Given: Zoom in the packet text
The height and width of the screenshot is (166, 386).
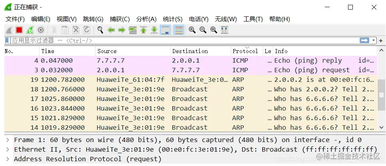Looking at the screenshot, I should click(192, 30).
